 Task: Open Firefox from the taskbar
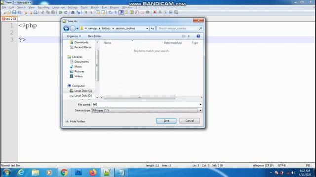[93, 173]
